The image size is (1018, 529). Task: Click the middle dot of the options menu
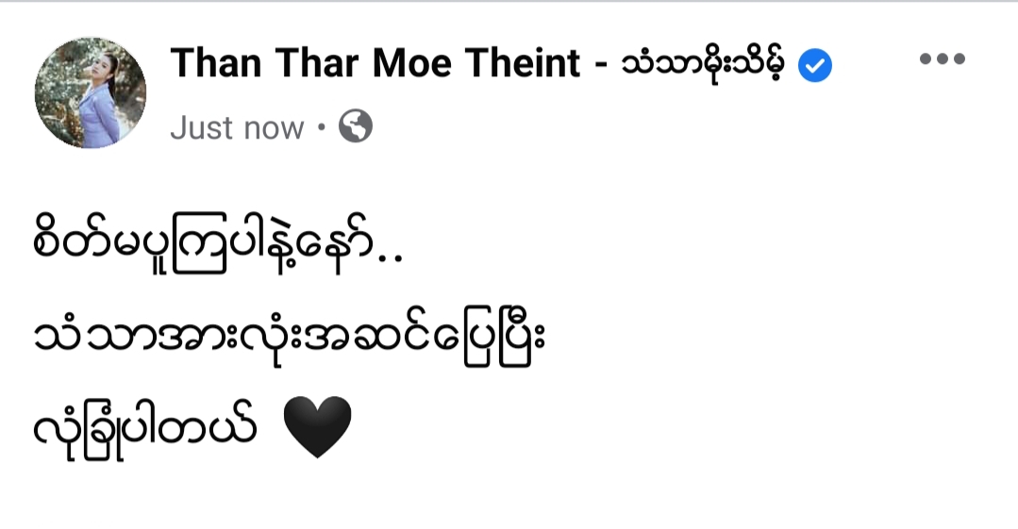[942, 58]
